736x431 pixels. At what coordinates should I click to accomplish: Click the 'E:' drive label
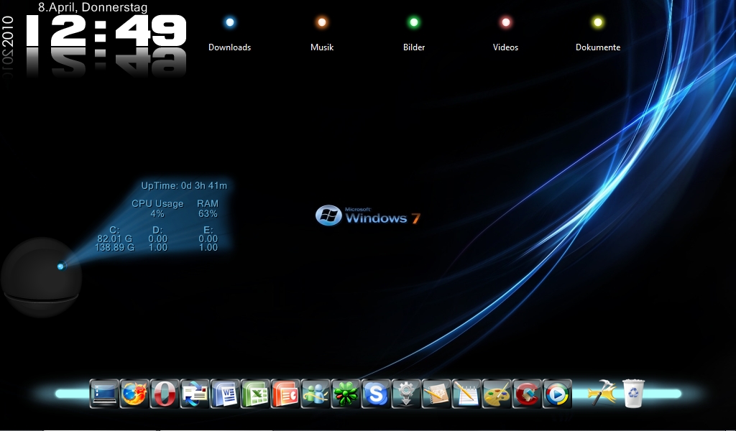click(208, 231)
